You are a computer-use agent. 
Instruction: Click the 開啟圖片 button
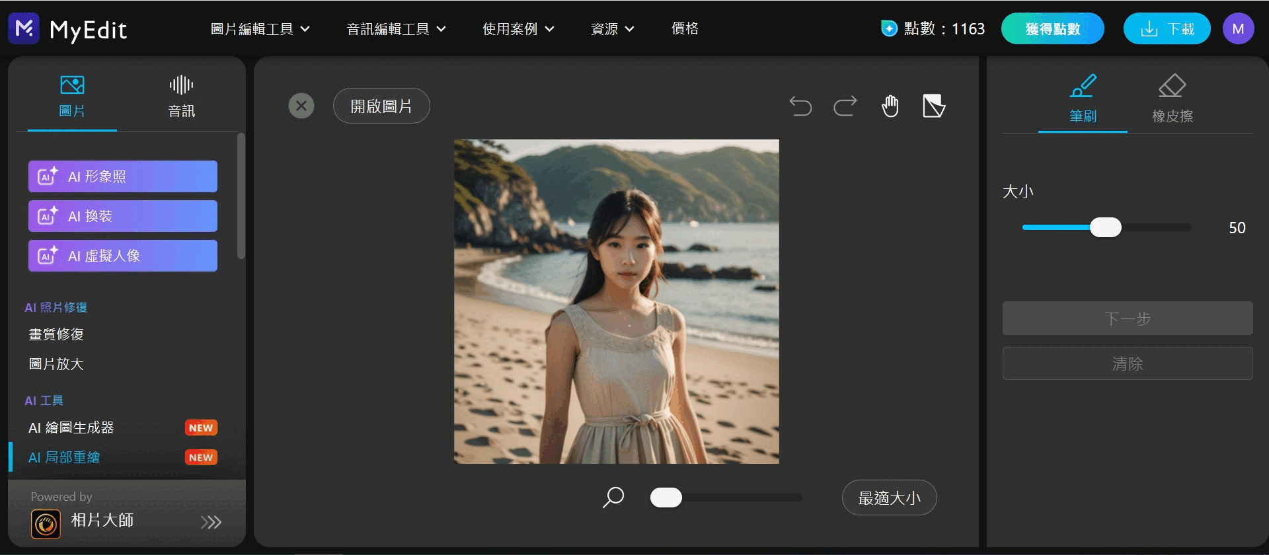[381, 106]
